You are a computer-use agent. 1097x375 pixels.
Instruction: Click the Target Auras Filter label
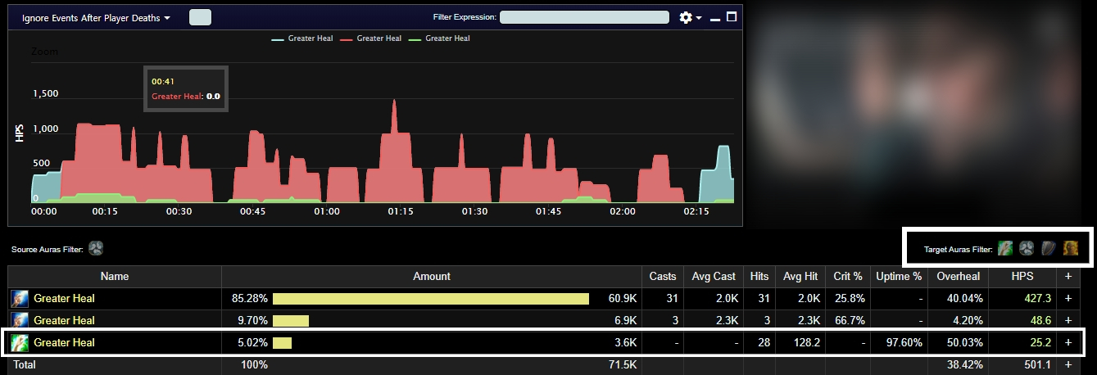click(958, 249)
